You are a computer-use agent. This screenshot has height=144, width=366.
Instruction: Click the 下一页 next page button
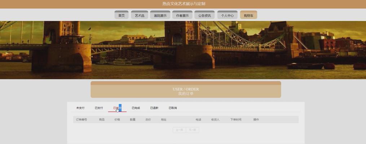(x=193, y=130)
